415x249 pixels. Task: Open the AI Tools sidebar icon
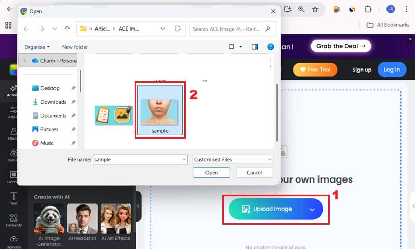[x=12, y=91]
